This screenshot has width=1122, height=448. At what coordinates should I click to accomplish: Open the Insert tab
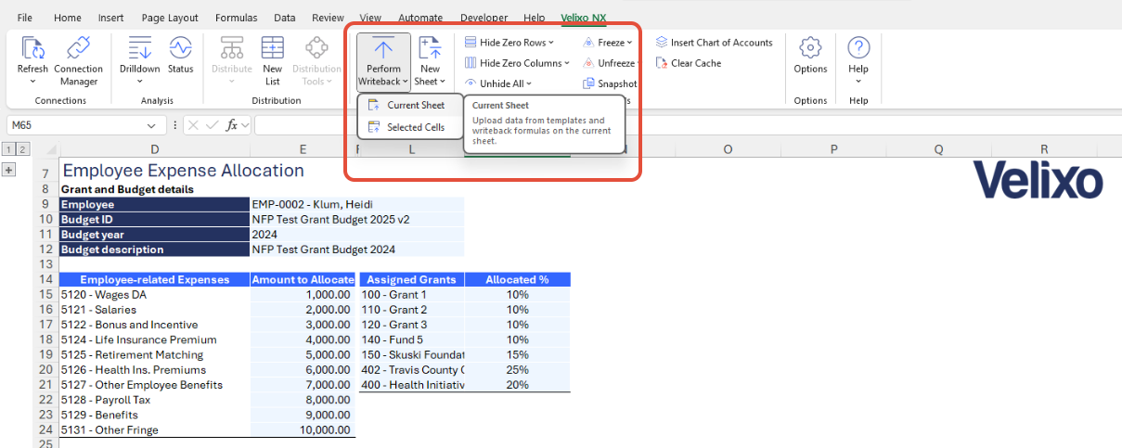[110, 18]
